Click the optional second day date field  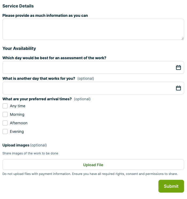(88, 88)
